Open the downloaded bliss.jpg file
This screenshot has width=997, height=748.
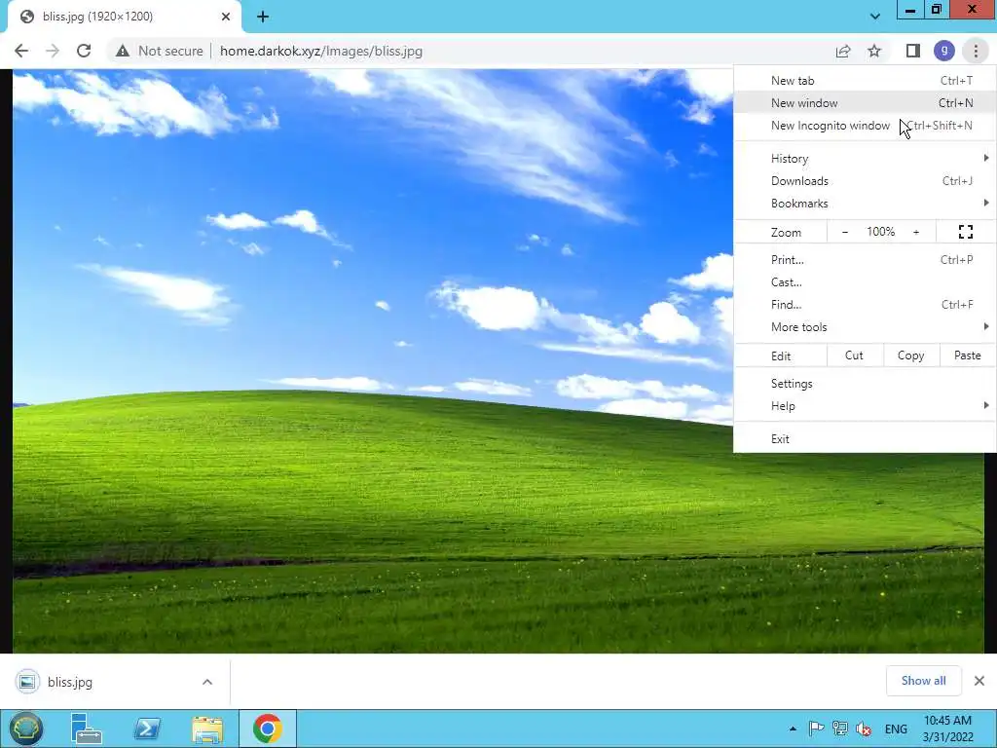(70, 682)
